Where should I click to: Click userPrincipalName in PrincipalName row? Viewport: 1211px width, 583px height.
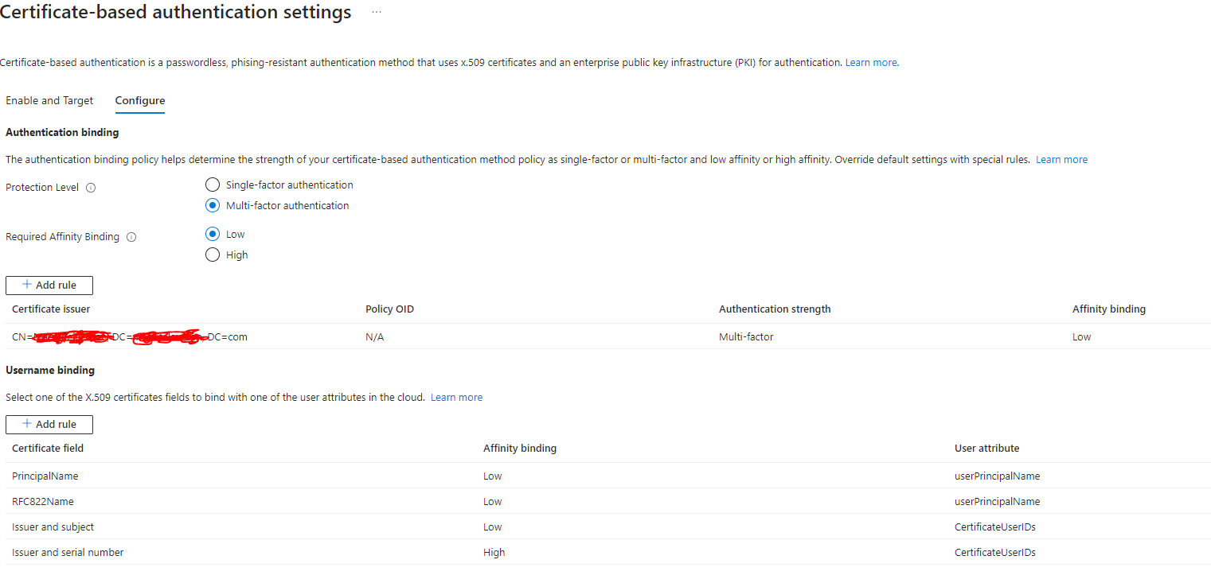point(997,476)
